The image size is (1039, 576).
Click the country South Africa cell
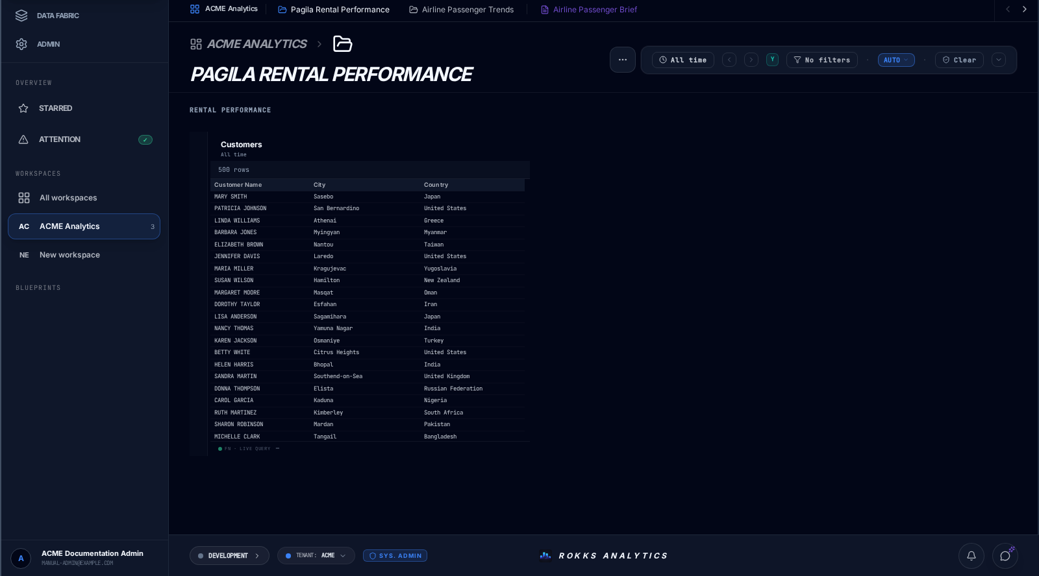click(x=444, y=413)
